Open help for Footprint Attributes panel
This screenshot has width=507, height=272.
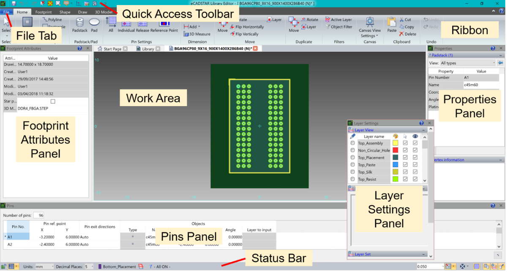pos(79,48)
